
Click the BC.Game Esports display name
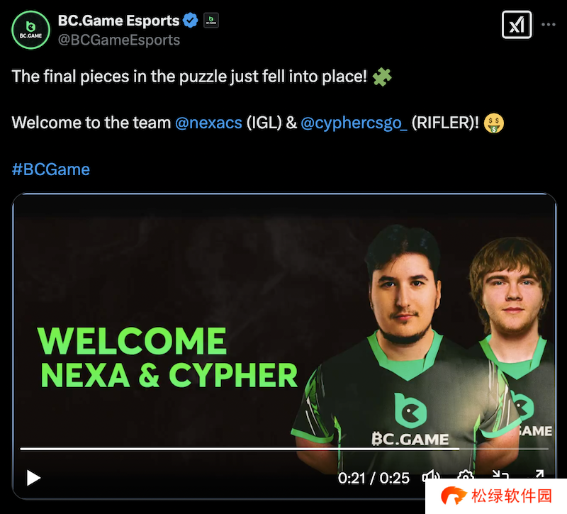click(x=118, y=21)
